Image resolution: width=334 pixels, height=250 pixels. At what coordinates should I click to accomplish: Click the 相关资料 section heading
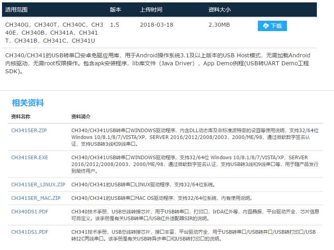(28, 103)
